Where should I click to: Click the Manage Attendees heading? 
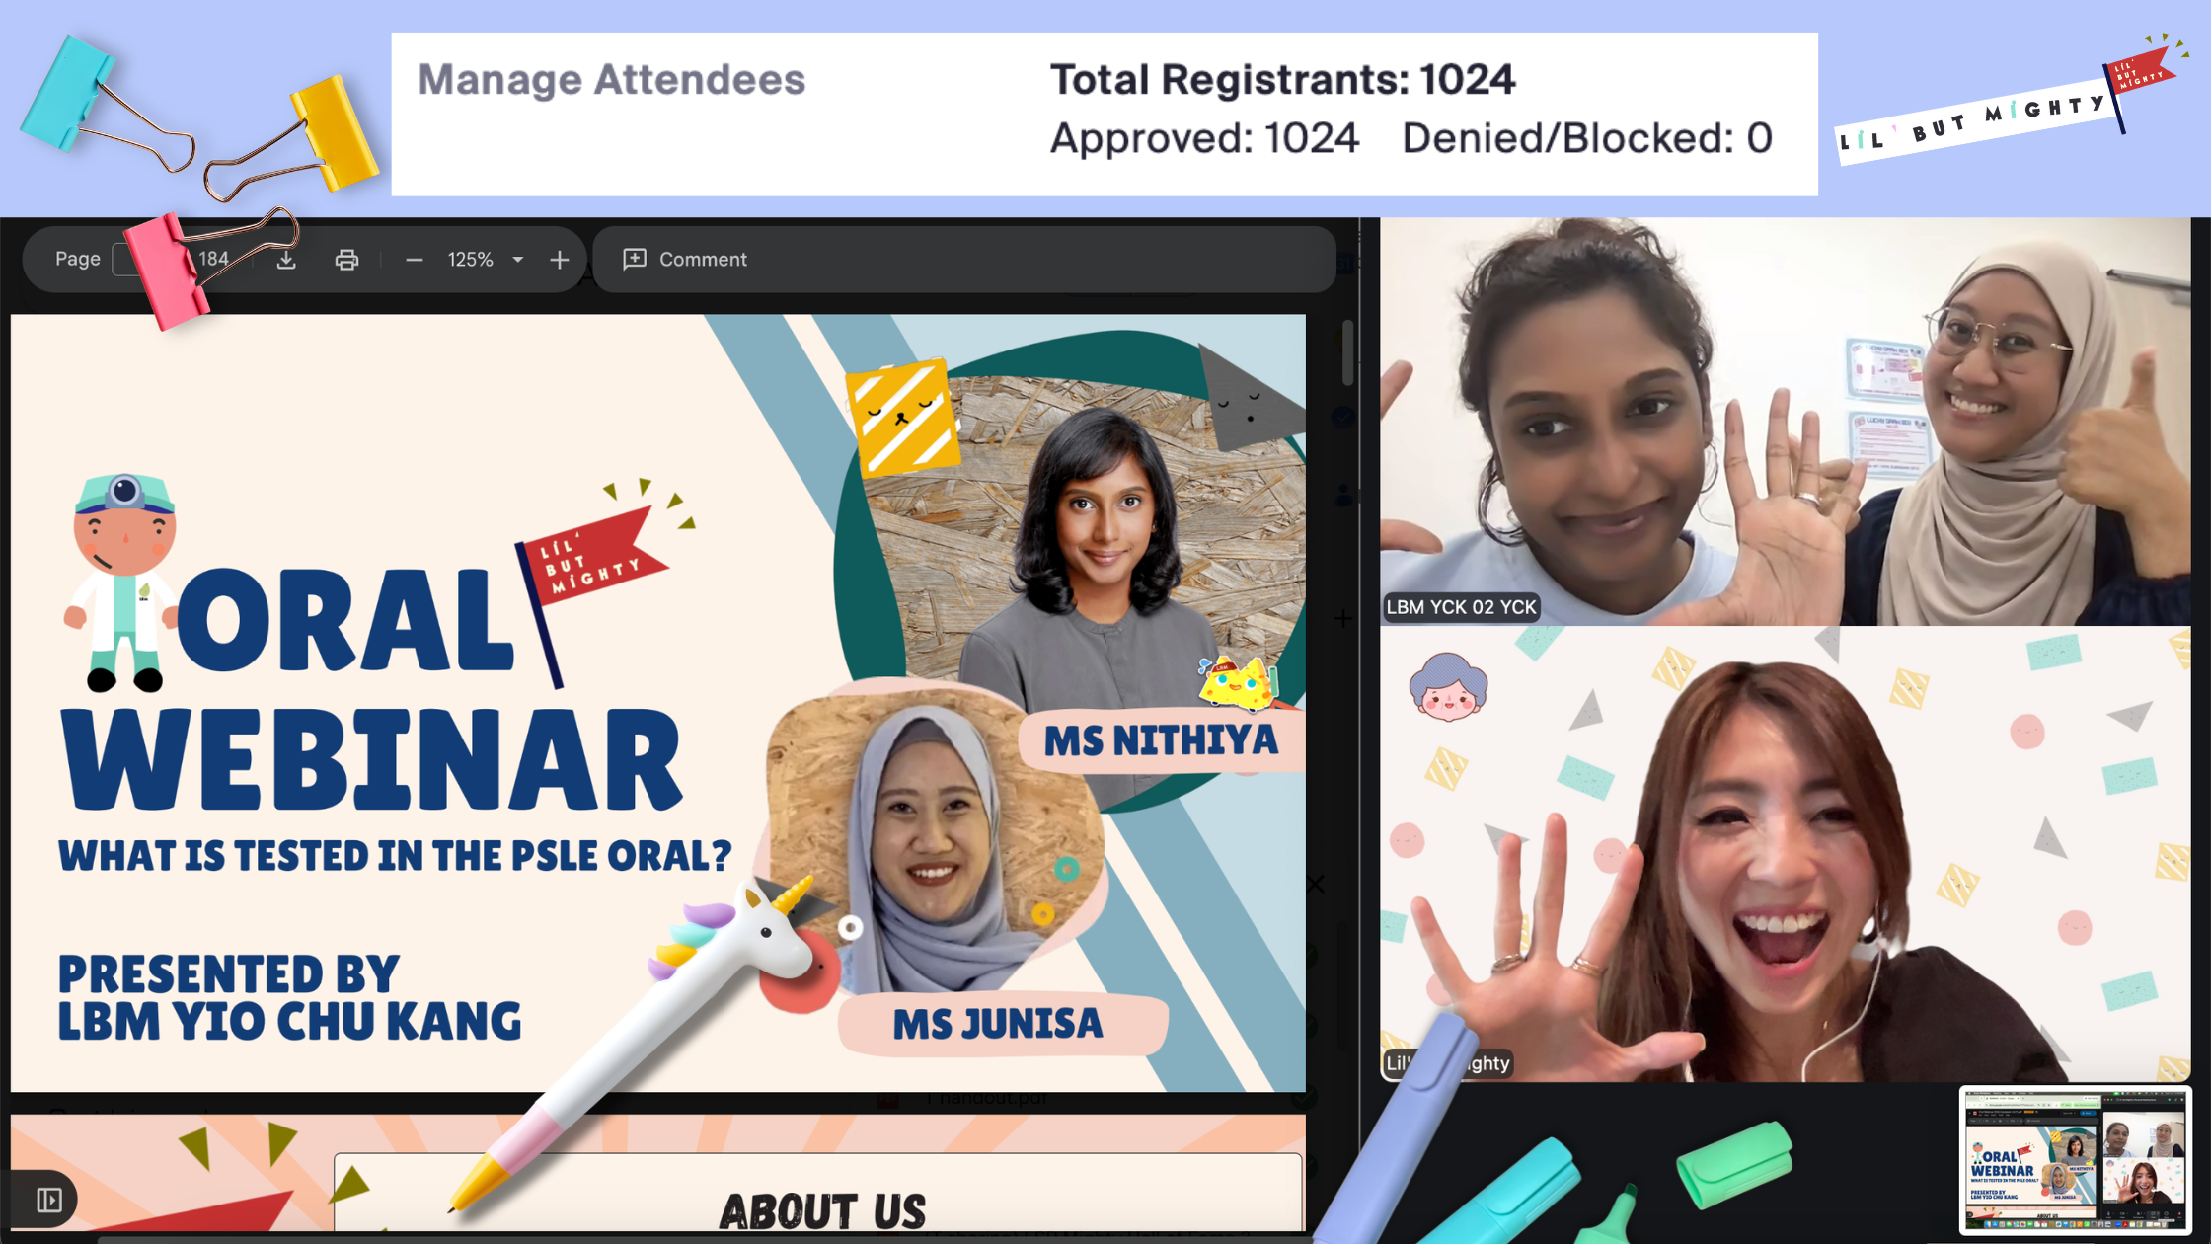[x=611, y=80]
